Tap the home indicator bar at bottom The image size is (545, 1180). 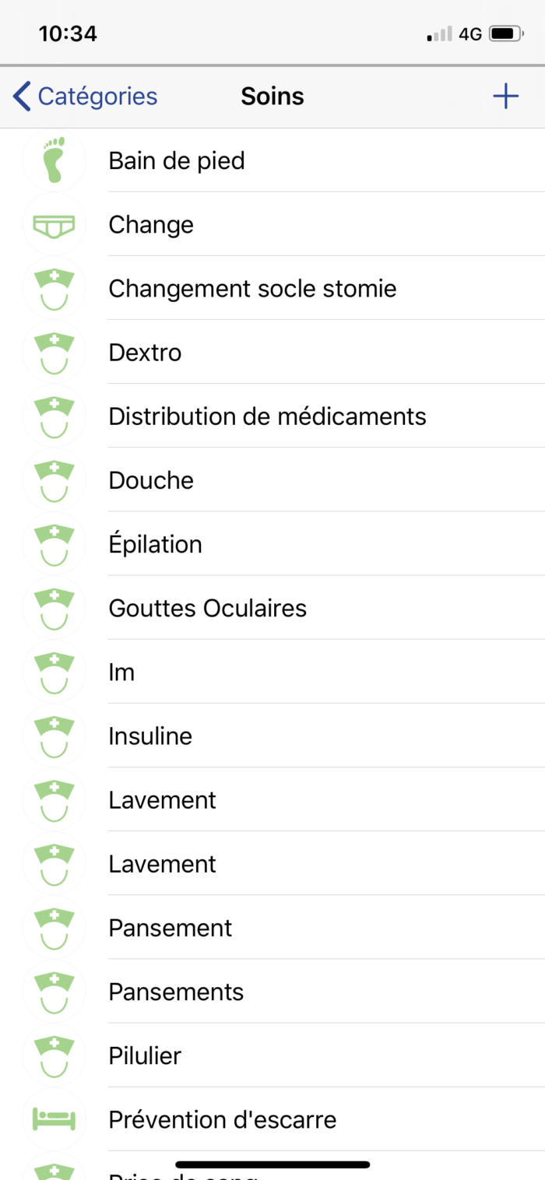(x=272, y=1165)
